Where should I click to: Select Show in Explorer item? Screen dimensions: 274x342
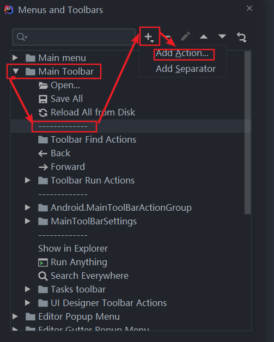73,249
